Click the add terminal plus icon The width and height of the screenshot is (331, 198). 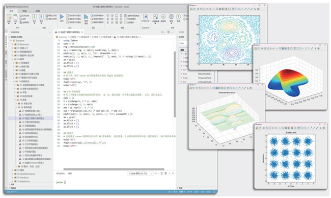click(x=156, y=174)
